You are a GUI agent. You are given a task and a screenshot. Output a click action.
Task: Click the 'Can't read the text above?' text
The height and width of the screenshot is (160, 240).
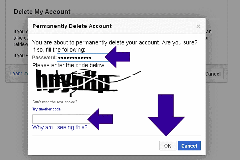pos(55,102)
